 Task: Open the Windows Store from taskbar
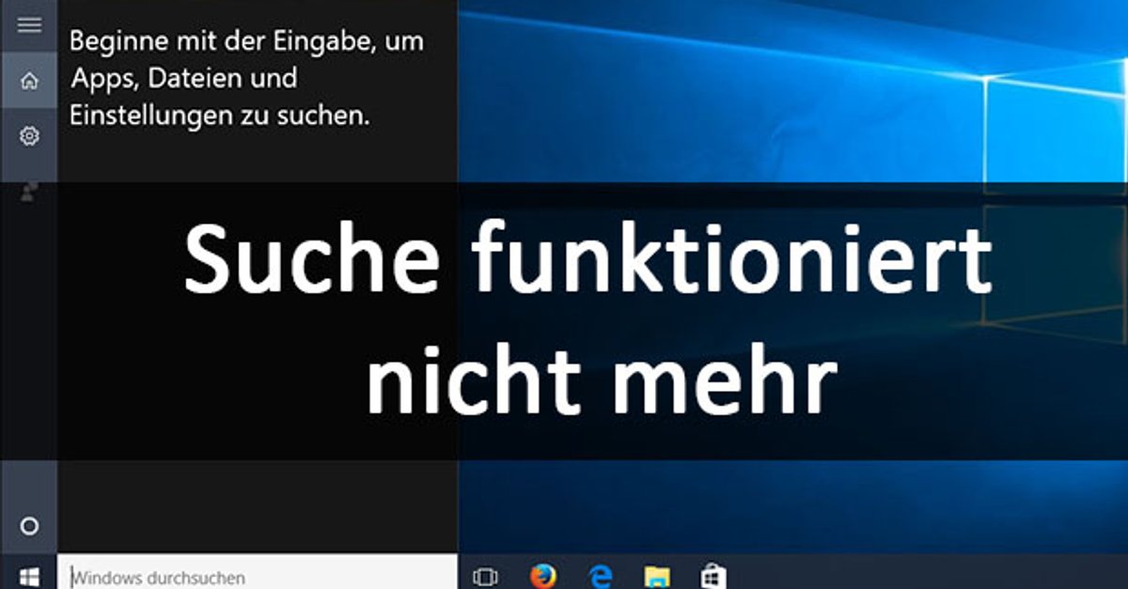point(713,576)
